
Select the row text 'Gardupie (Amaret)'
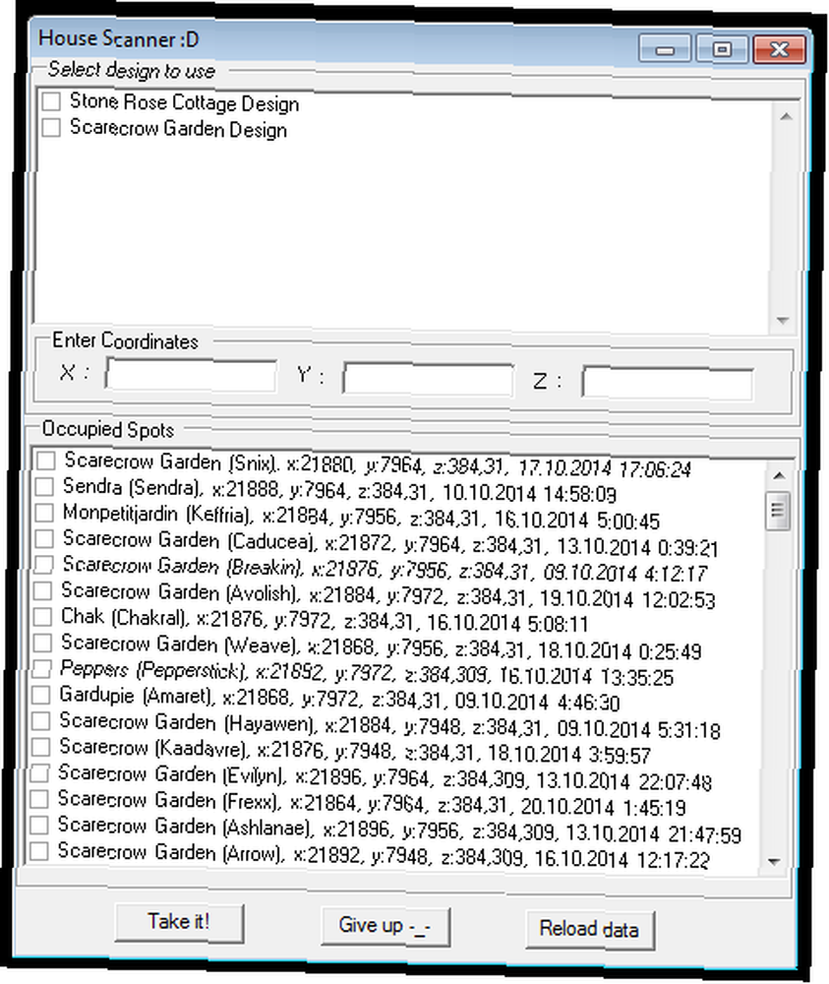pyautogui.click(x=139, y=696)
